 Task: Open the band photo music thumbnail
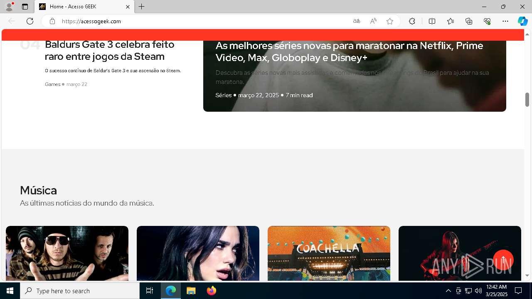point(67,253)
